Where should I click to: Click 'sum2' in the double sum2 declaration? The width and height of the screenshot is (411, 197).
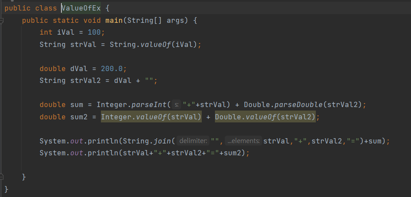[x=79, y=117]
